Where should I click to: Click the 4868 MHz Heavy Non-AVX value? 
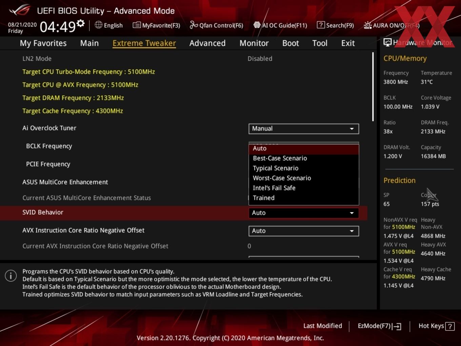coord(433,236)
